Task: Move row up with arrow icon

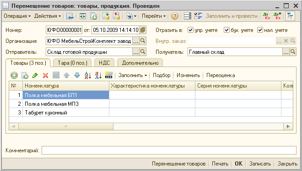Action: 67,75
